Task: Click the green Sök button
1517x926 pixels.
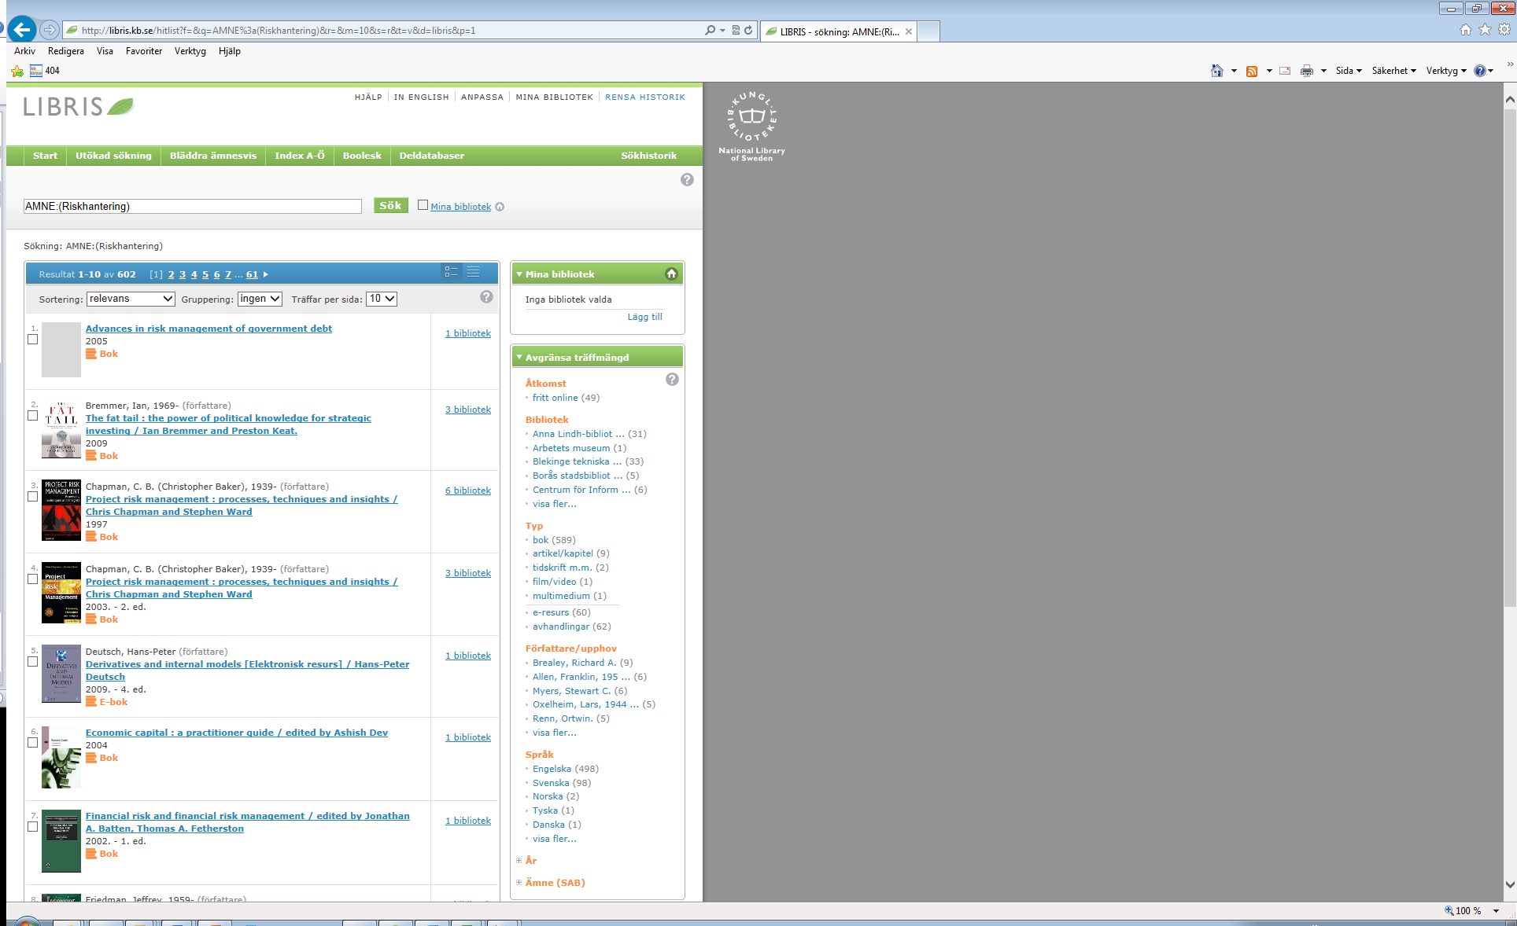Action: point(390,206)
